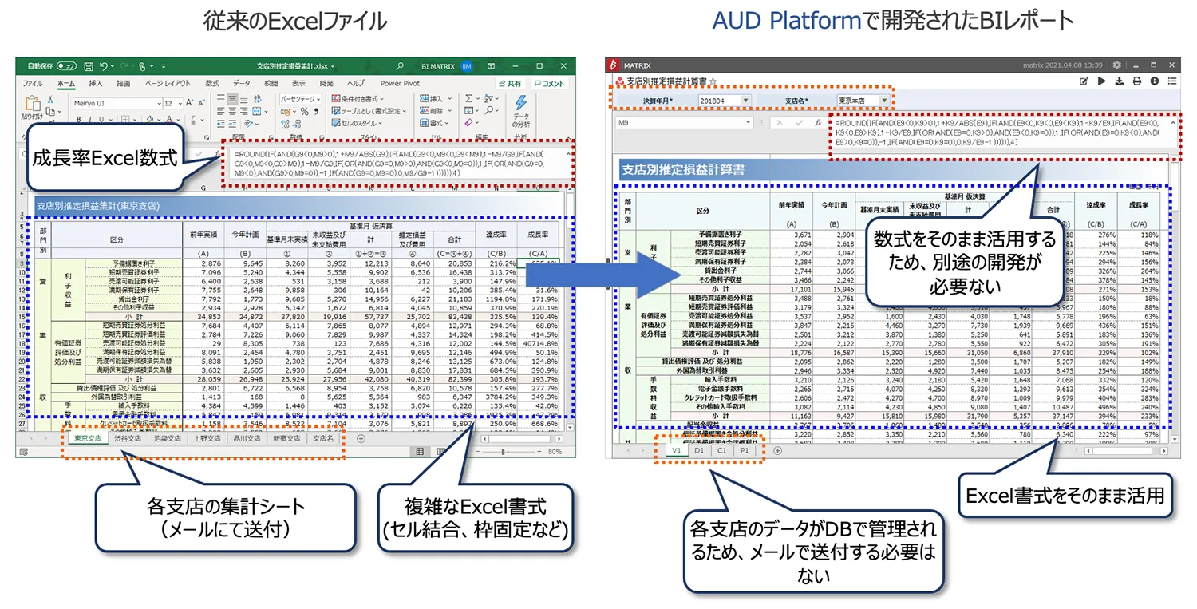Select the C1 sheet tab in MATRIX

pyautogui.click(x=721, y=450)
